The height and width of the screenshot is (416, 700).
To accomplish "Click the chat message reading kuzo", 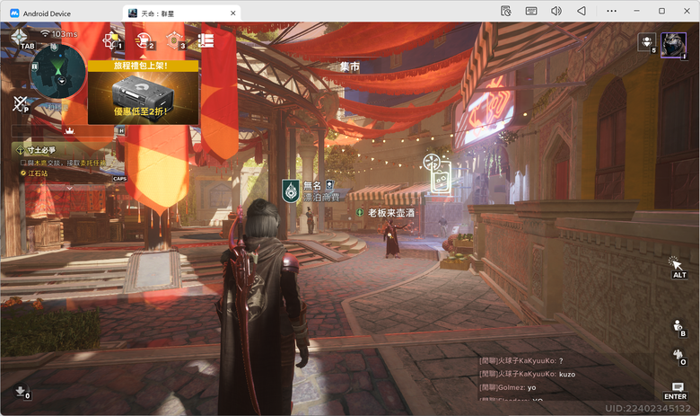I will [x=527, y=374].
